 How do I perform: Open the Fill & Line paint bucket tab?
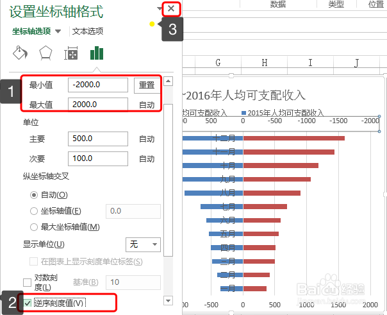click(x=20, y=53)
